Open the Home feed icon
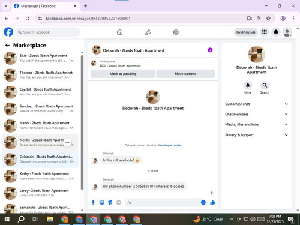This screenshot has width=300, height=225. click(119, 32)
